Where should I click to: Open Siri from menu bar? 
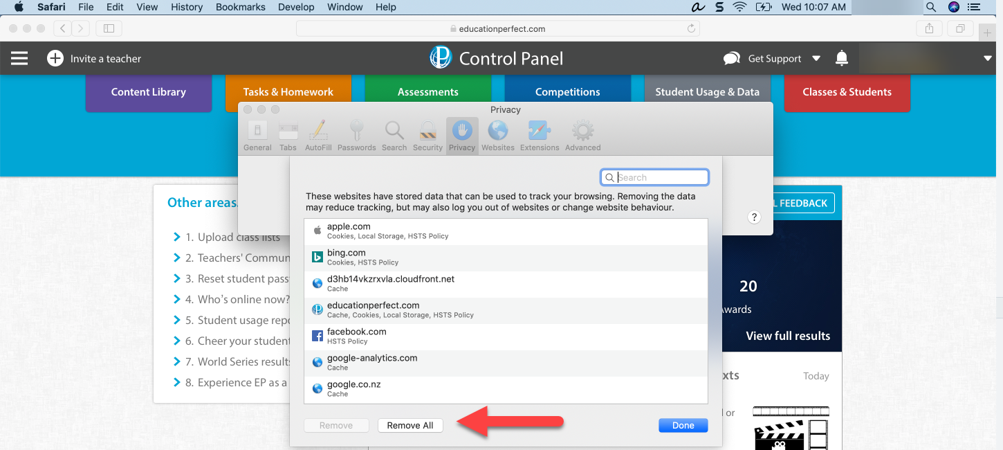(x=954, y=7)
